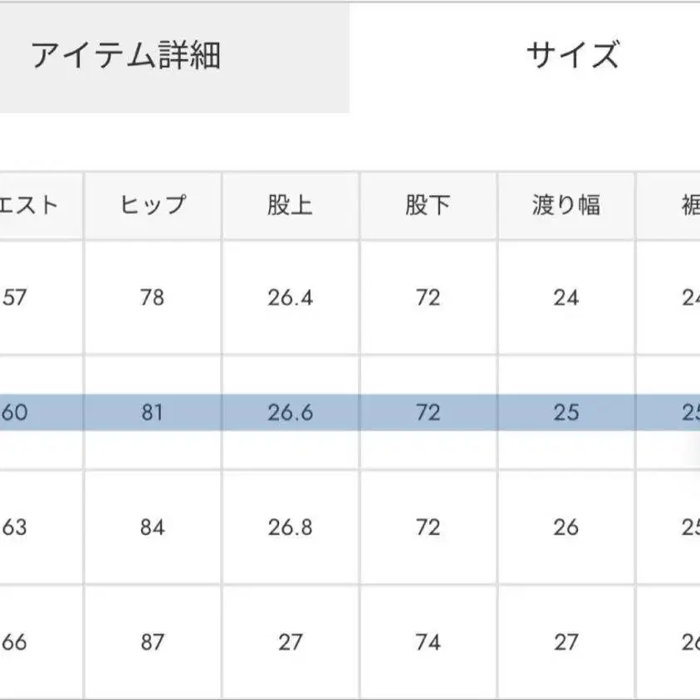Click the ヒップ column header

[x=153, y=205]
